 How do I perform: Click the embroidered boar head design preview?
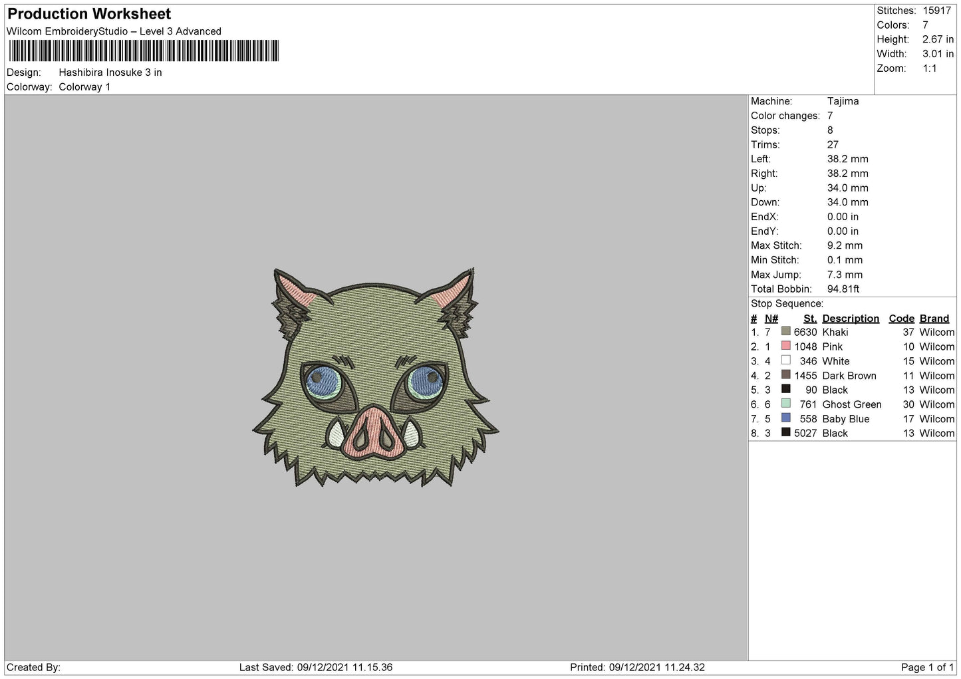(x=375, y=377)
